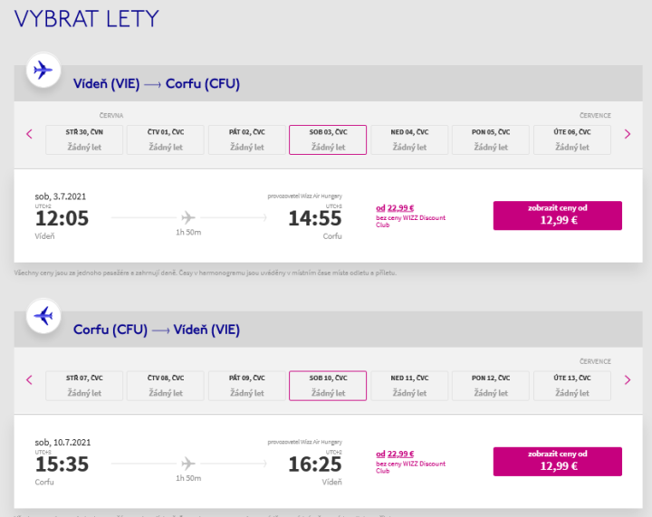Click the return flight airplane icon
This screenshot has width=652, height=517.
coord(43,316)
